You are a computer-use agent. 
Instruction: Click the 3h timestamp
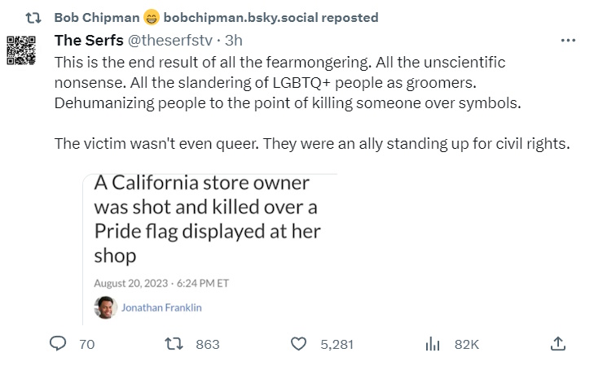[233, 40]
